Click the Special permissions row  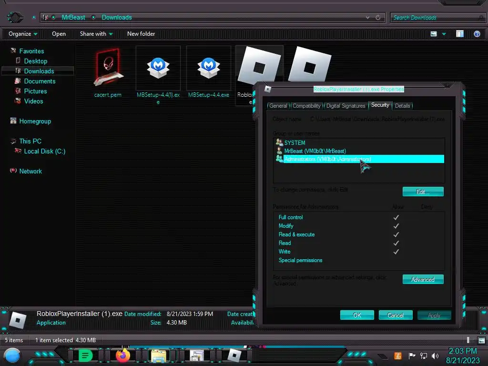click(359, 260)
